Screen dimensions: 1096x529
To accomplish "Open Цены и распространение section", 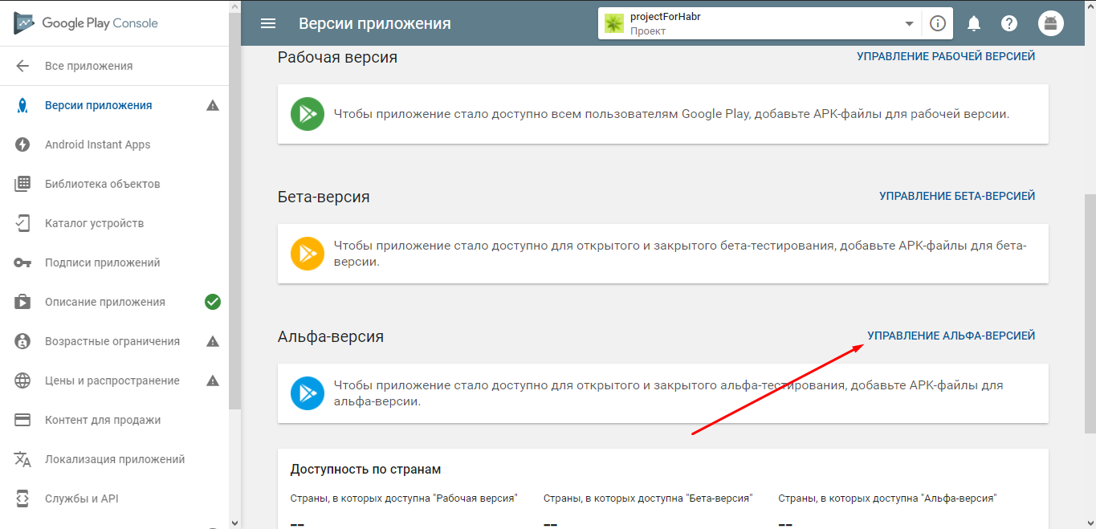I will click(x=112, y=380).
